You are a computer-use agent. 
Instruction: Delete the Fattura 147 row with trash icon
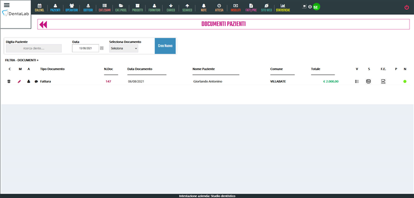point(9,81)
